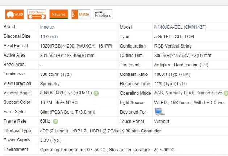Click the Form Style row label
The width and height of the screenshot is (228, 156).
click(x=14, y=112)
